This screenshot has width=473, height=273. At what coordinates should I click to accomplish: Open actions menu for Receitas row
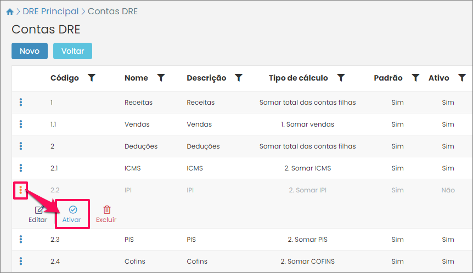coord(21,102)
